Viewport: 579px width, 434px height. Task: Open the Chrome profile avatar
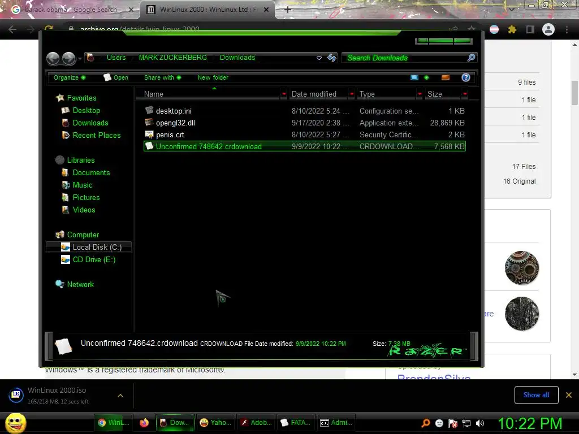[x=548, y=29]
